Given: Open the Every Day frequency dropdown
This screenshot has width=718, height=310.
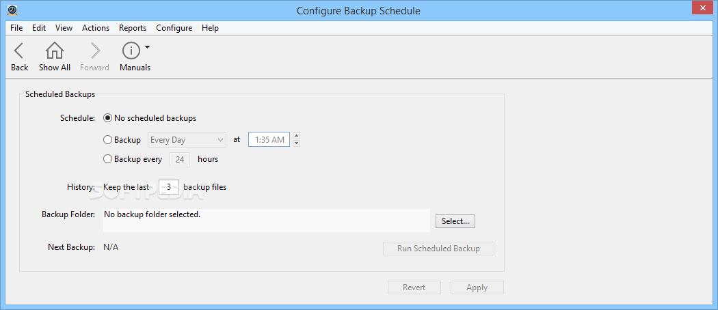Looking at the screenshot, I should tap(187, 140).
